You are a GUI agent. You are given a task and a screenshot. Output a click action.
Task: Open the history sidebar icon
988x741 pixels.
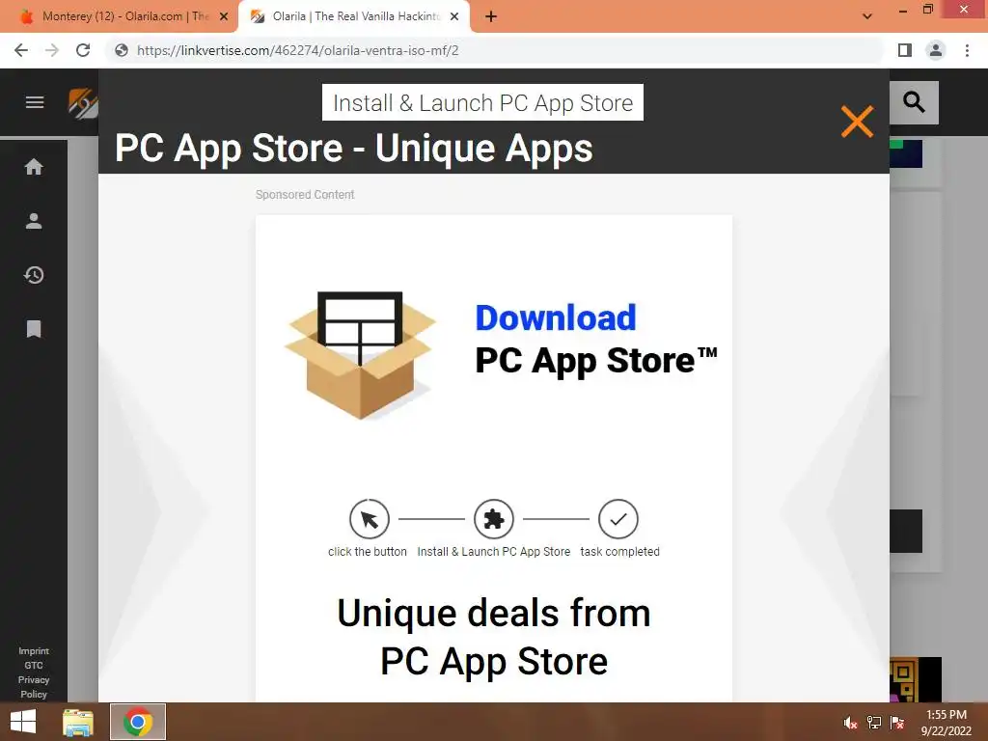pyautogui.click(x=34, y=275)
